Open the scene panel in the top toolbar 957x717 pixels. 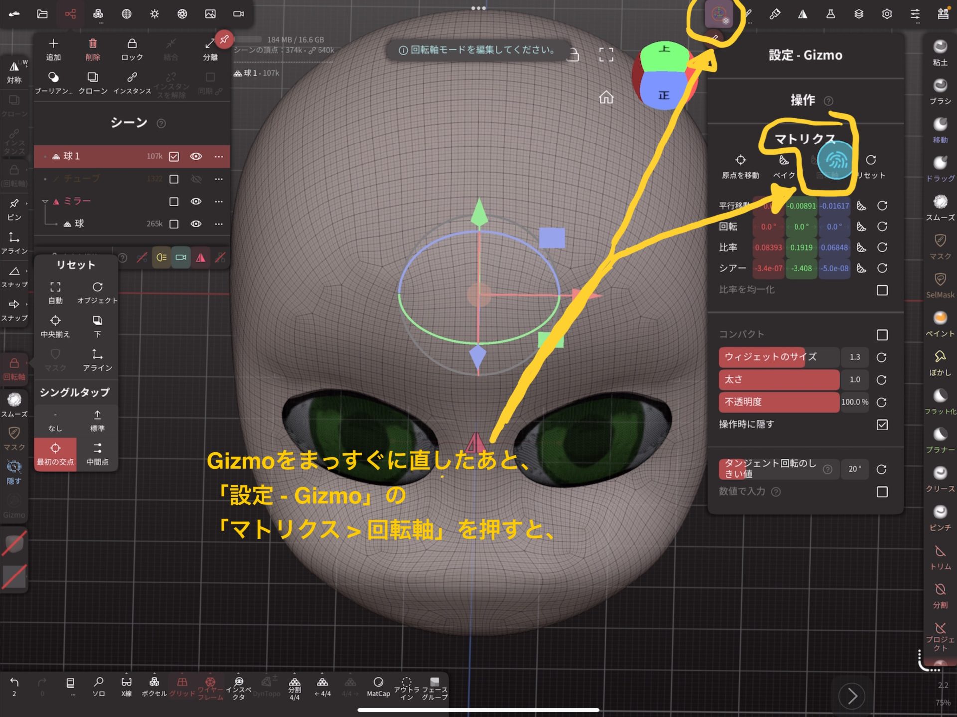point(70,14)
